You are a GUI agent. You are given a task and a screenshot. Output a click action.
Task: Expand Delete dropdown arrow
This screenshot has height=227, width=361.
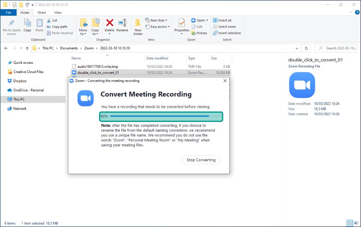(x=110, y=34)
